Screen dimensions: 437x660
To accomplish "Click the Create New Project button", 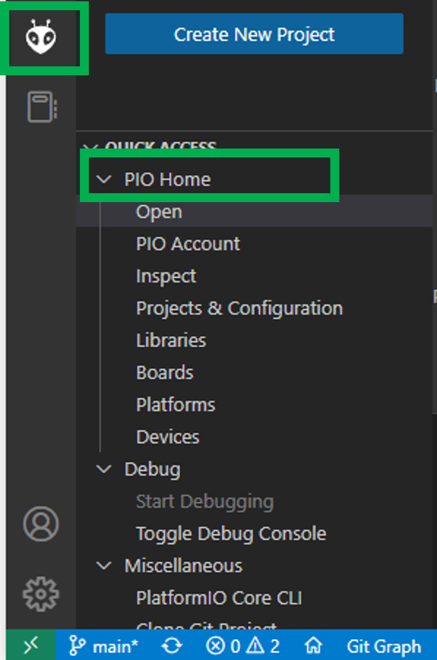I will 254,34.
